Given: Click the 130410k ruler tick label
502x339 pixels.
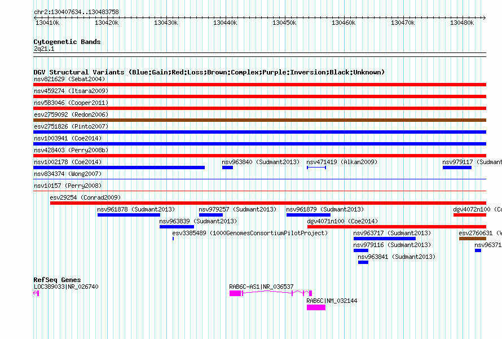Looking at the screenshot, I should [47, 23].
